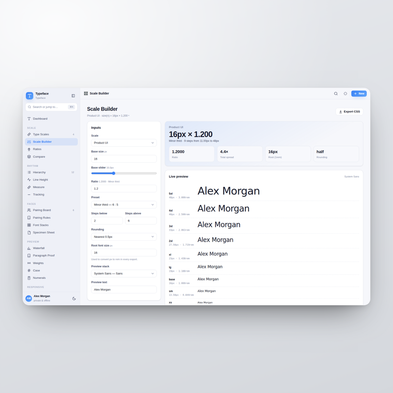Click the Compare layers icon
The height and width of the screenshot is (393, 393).
pyautogui.click(x=29, y=157)
